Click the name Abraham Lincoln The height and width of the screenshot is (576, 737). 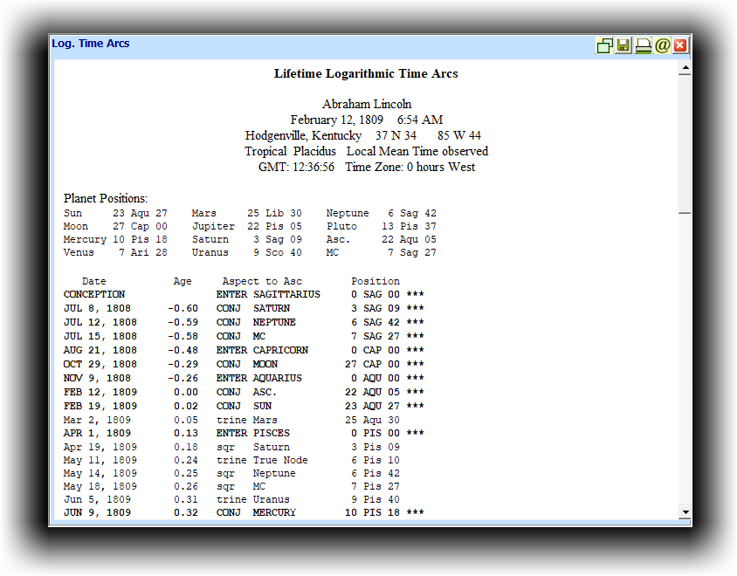[x=366, y=104]
